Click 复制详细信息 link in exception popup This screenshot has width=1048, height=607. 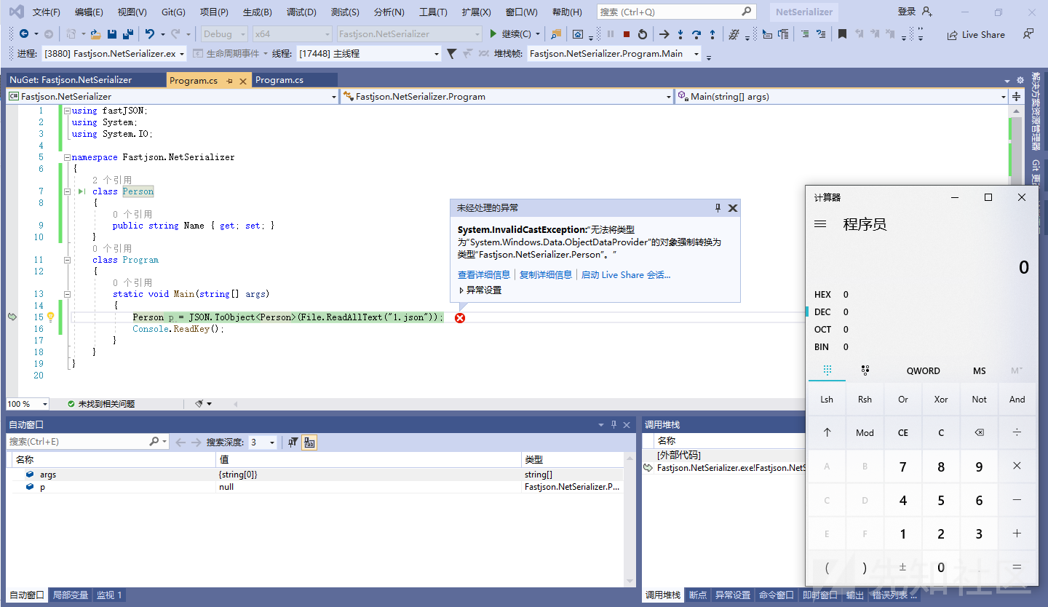(x=546, y=274)
